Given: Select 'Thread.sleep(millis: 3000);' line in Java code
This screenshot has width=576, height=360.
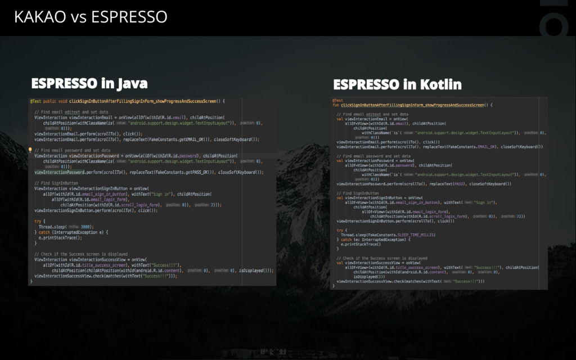Looking at the screenshot, I should point(66,227).
